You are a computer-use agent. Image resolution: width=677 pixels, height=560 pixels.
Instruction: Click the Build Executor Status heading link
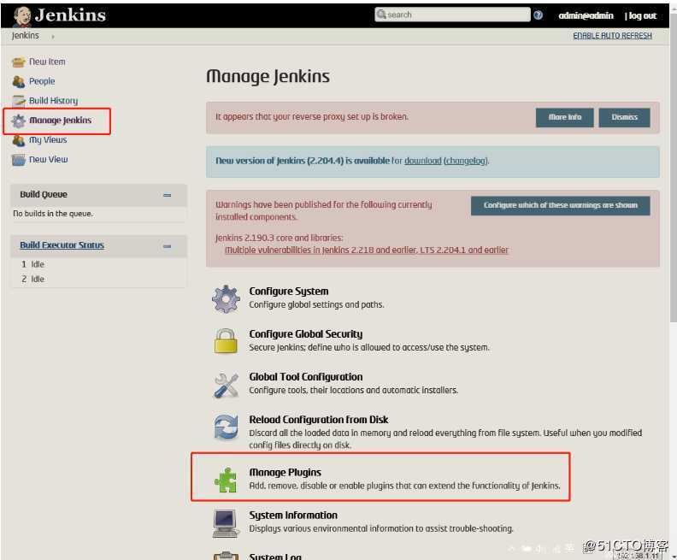62,245
